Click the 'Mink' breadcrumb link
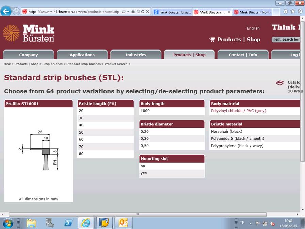The height and width of the screenshot is (229, 305). pyautogui.click(x=7, y=64)
